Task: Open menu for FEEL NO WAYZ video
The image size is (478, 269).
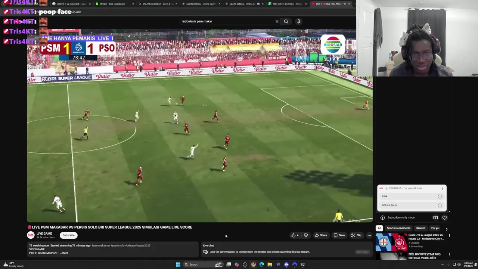Action: (449, 255)
